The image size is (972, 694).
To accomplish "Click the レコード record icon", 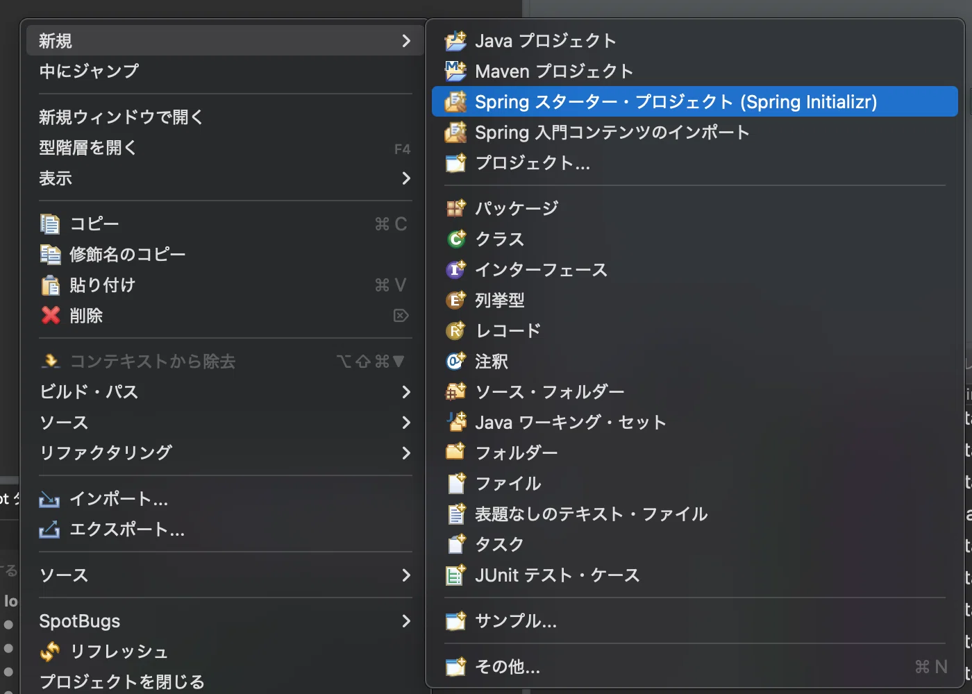I will click(455, 330).
